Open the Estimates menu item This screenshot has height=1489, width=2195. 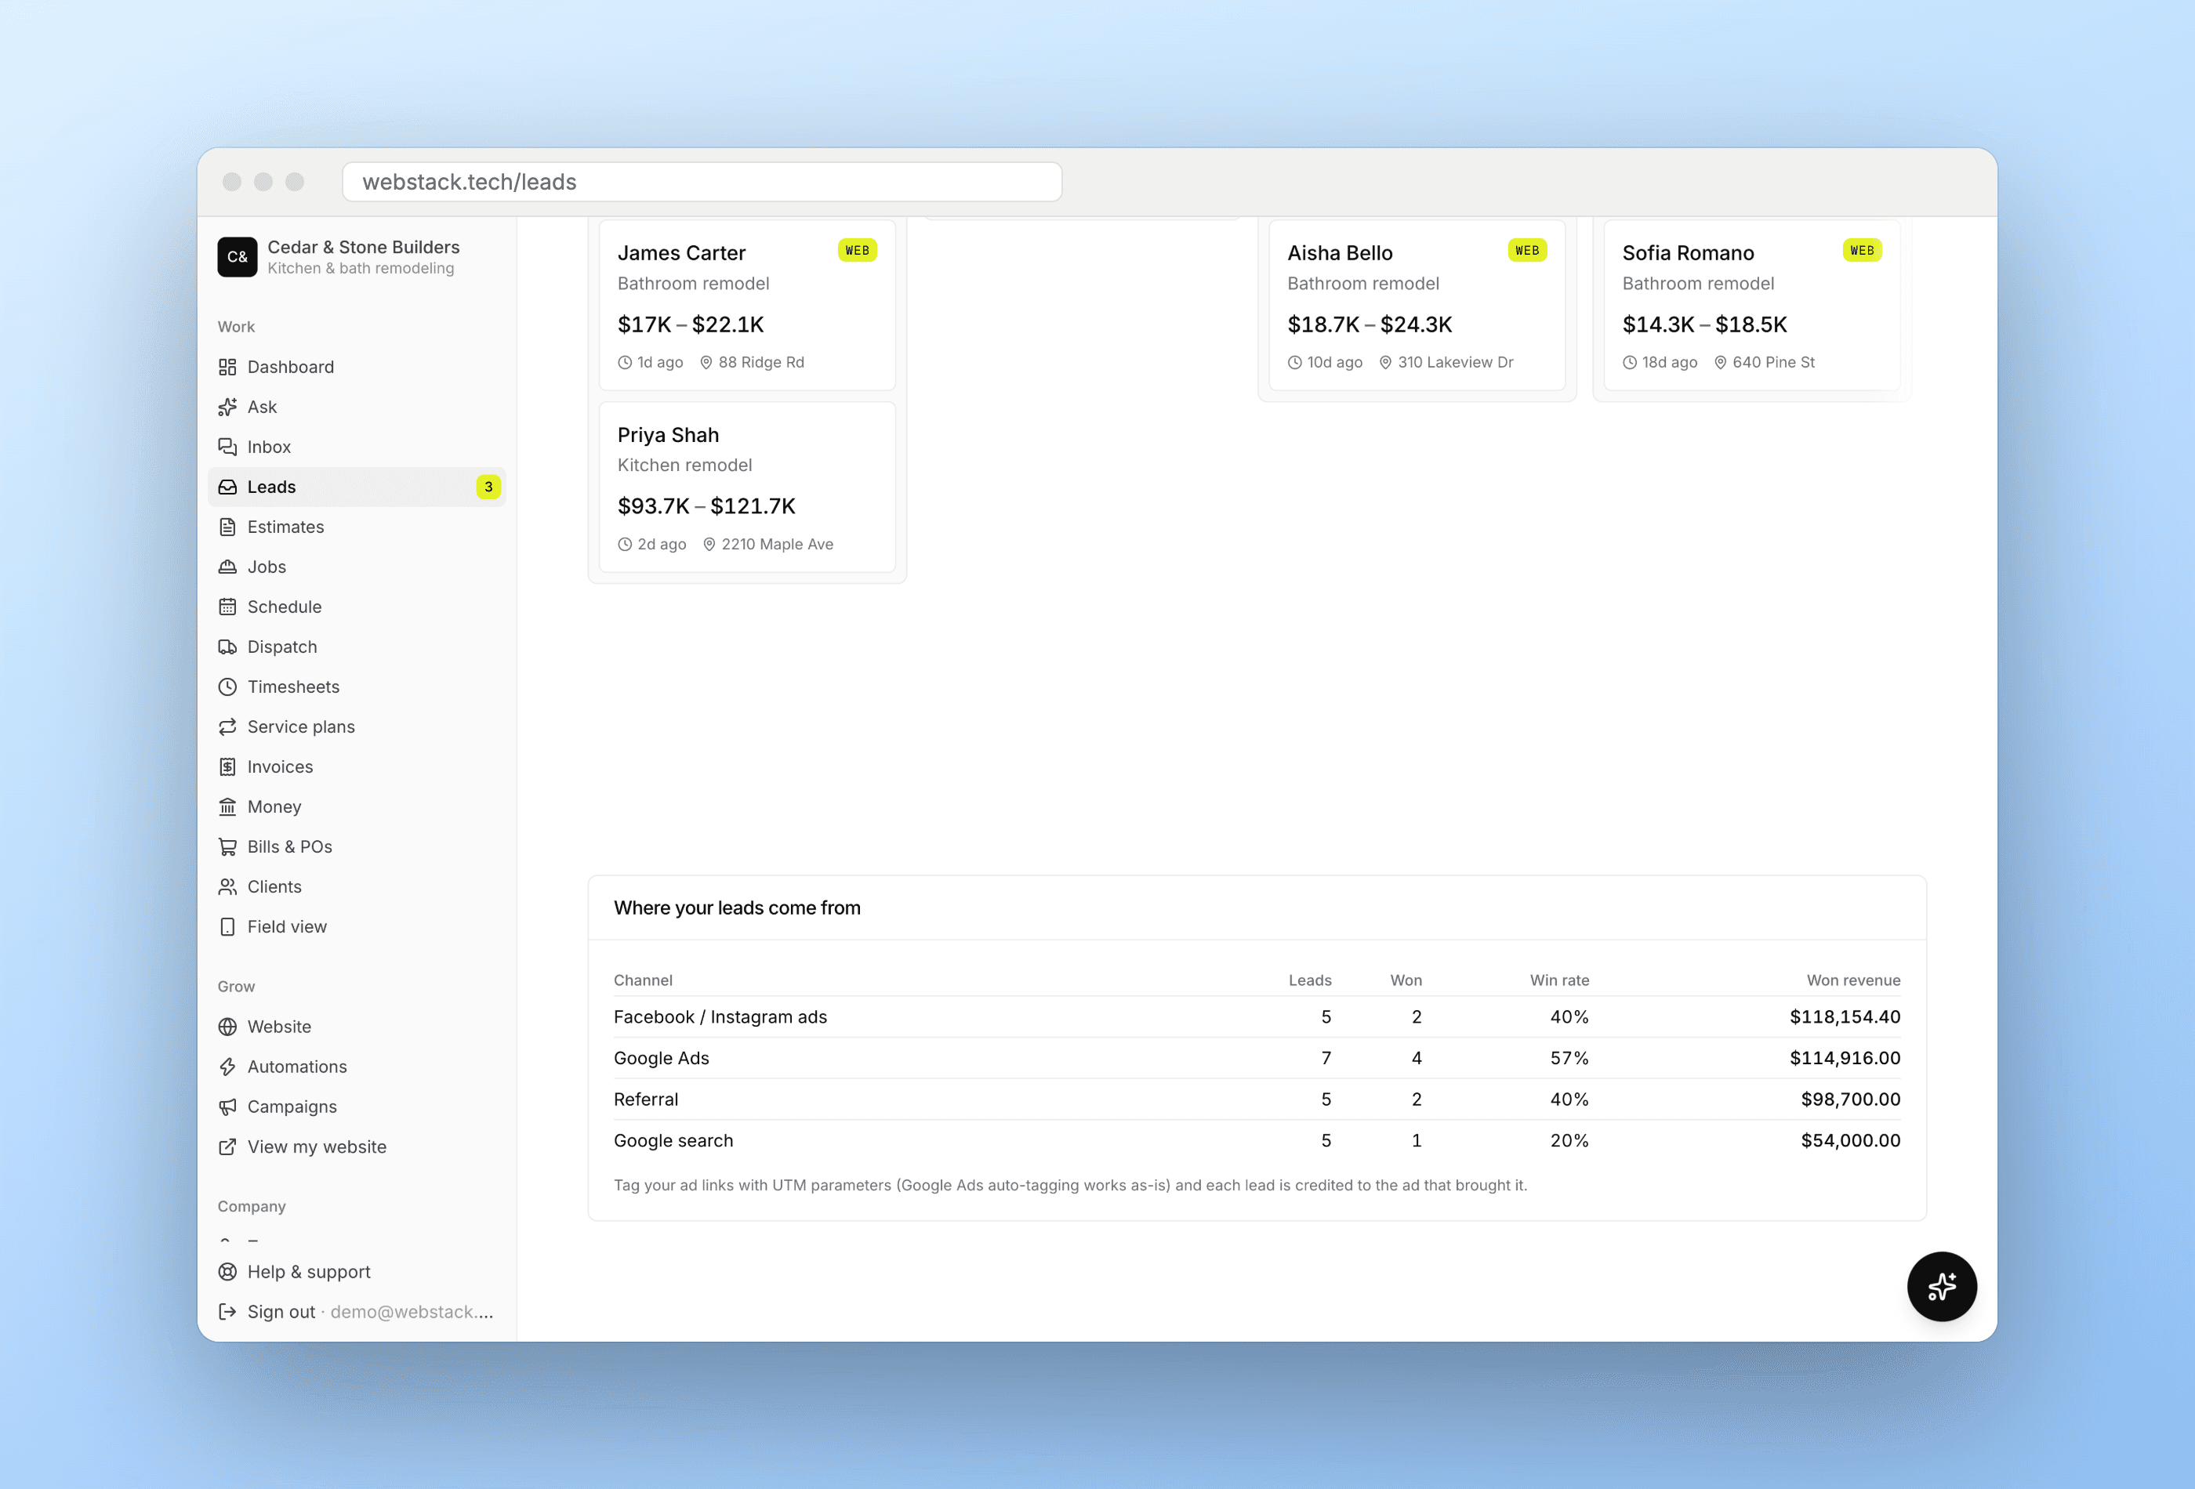[x=356, y=527]
